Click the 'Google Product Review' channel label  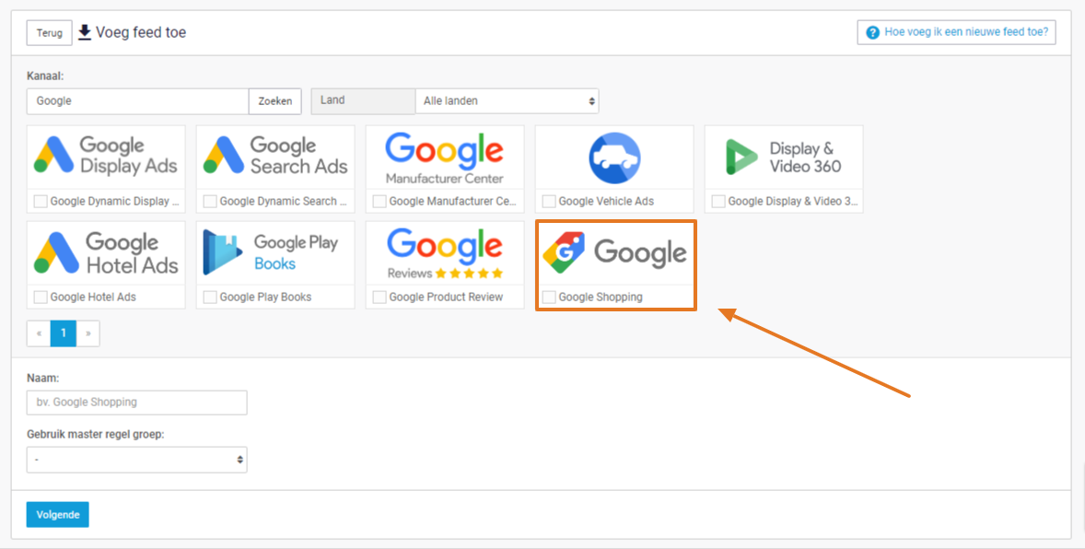447,297
